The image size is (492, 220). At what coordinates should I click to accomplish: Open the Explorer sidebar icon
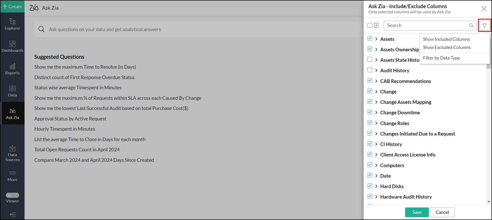coord(12,24)
